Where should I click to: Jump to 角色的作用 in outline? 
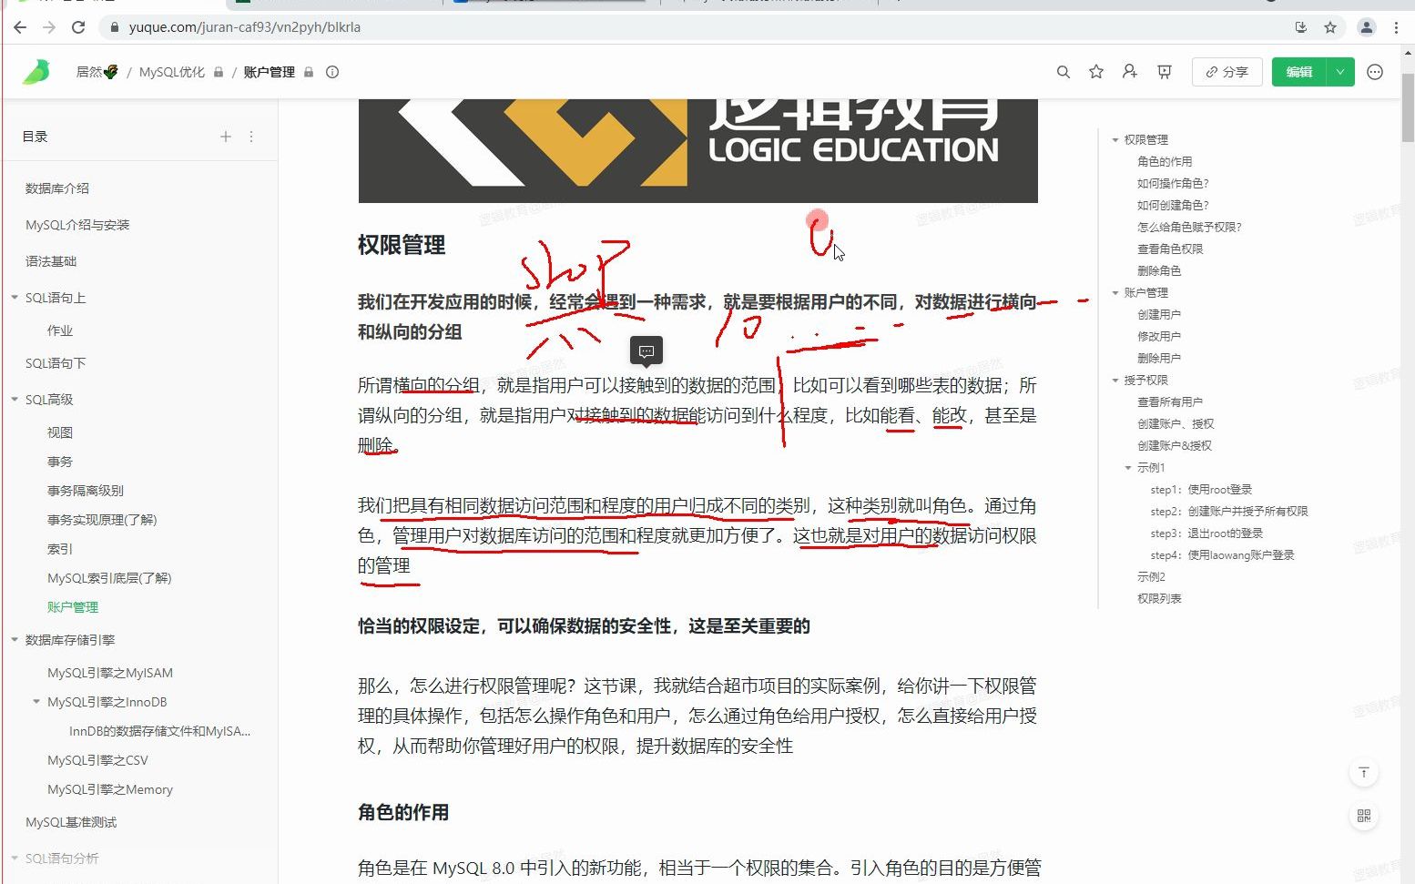pyautogui.click(x=1165, y=162)
